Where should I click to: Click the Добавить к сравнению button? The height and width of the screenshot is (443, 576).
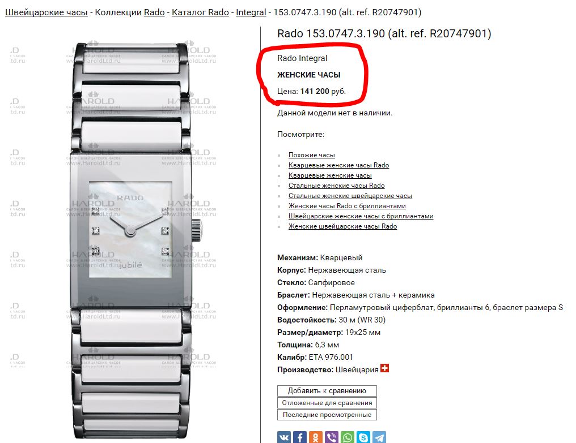coord(327,391)
